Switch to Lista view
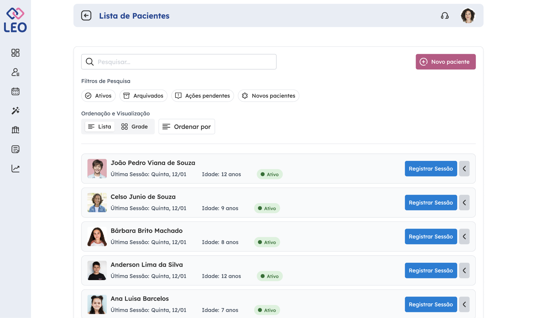Image resolution: width=557 pixels, height=318 pixels. 100,127
